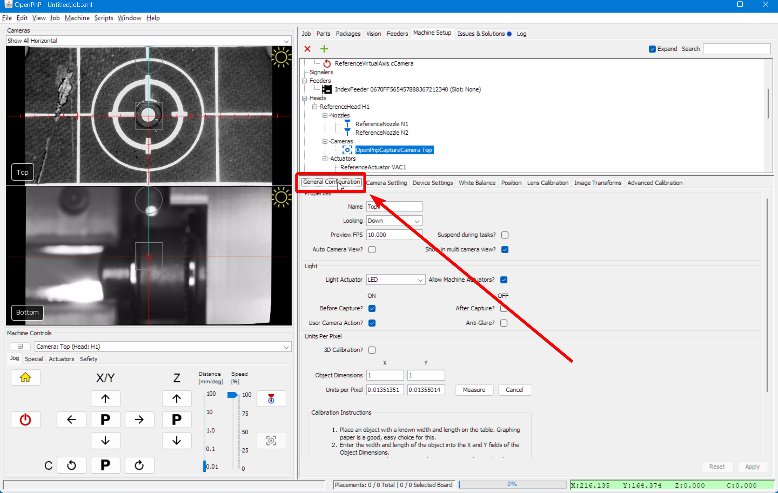Image resolution: width=778 pixels, height=493 pixels.
Task: Click the brightness sun icon on the Top camera view
Action: (x=281, y=57)
